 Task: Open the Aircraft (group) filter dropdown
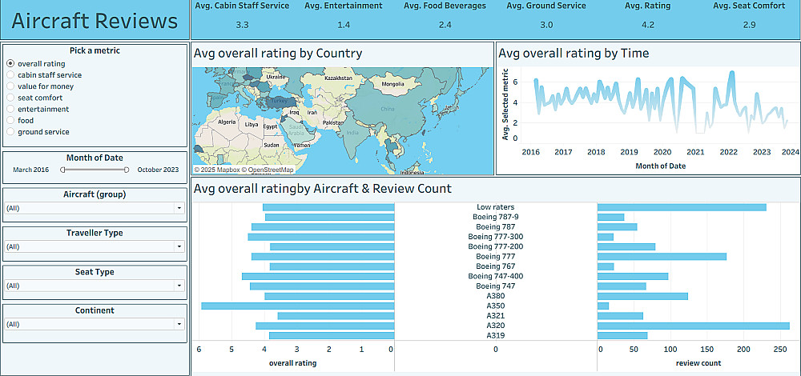coord(95,208)
